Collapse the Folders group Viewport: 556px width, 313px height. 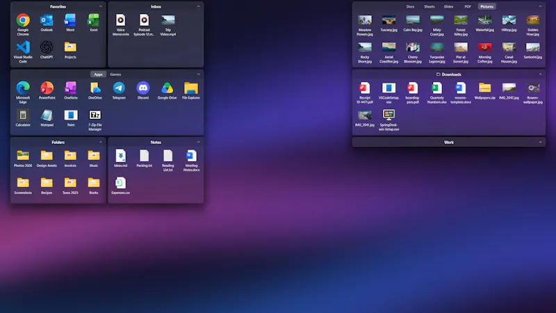(x=101, y=142)
